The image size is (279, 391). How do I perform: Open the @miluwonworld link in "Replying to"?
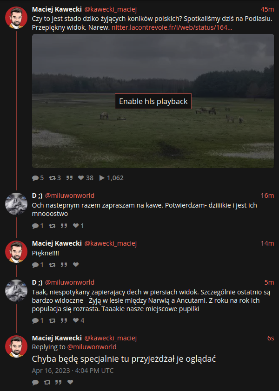click(92, 347)
